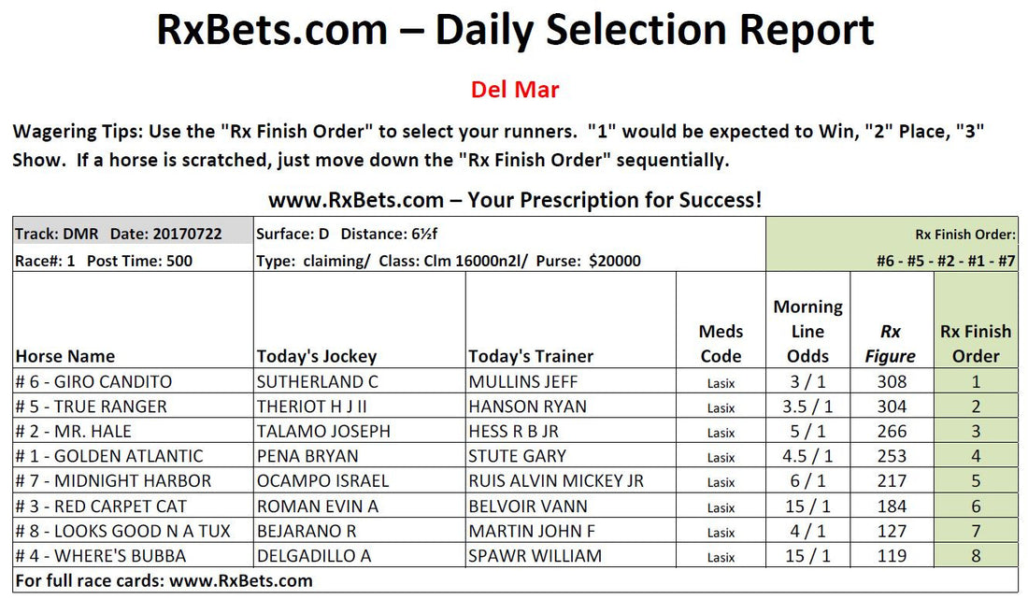The image size is (1028, 599).
Task: Click the green Rx Finish Order summary box
Action: [x=892, y=245]
